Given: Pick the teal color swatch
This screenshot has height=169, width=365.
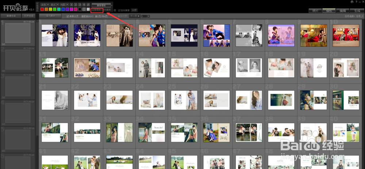Looking at the screenshot, I should click(x=59, y=9).
